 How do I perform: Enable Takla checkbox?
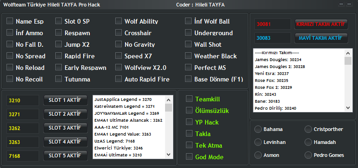(189, 134)
